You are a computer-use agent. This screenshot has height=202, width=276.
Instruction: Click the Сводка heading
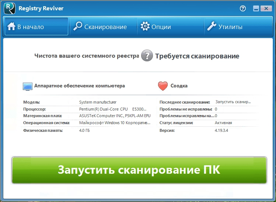(179, 86)
